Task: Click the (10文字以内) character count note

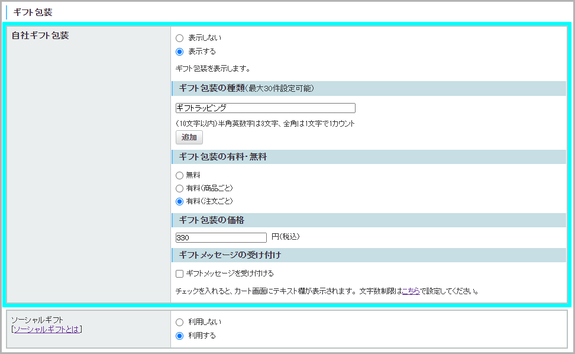Action: coord(265,124)
